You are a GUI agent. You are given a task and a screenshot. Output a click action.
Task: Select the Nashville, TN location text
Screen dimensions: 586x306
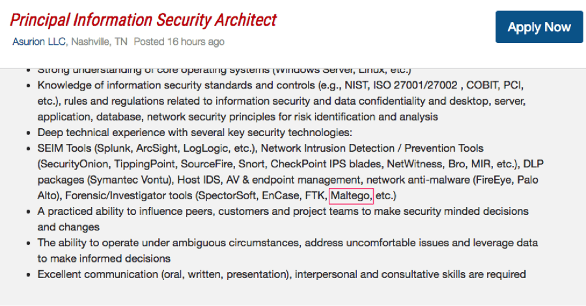[99, 42]
